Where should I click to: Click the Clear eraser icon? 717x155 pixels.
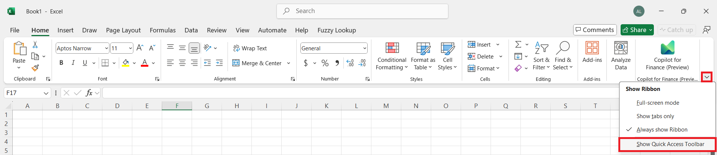(518, 68)
